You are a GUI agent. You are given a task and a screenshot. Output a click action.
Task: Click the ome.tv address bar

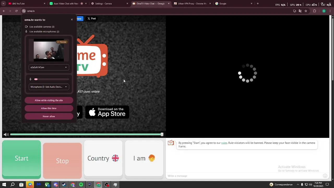[157, 11]
